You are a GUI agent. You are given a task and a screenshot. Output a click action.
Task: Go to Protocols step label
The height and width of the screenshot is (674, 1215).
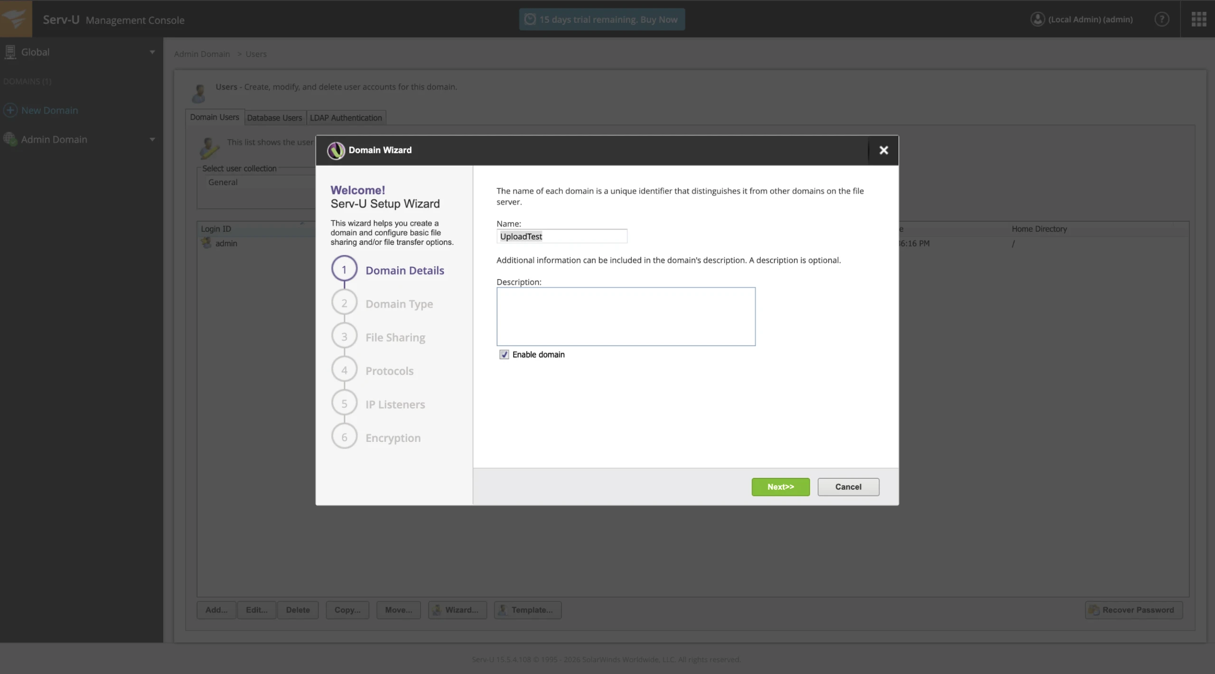389,371
